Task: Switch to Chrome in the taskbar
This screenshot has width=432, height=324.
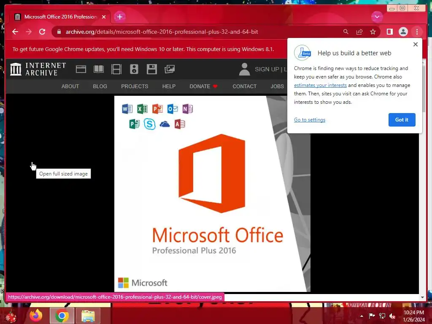Action: click(x=62, y=316)
